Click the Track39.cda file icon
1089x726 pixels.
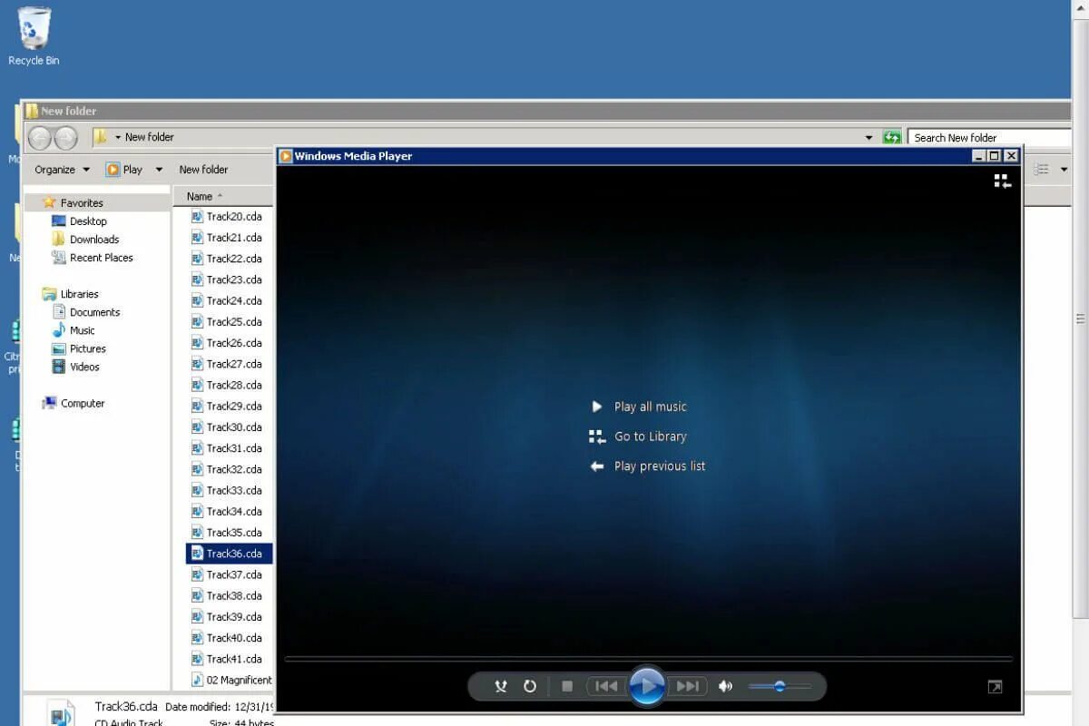click(x=197, y=616)
